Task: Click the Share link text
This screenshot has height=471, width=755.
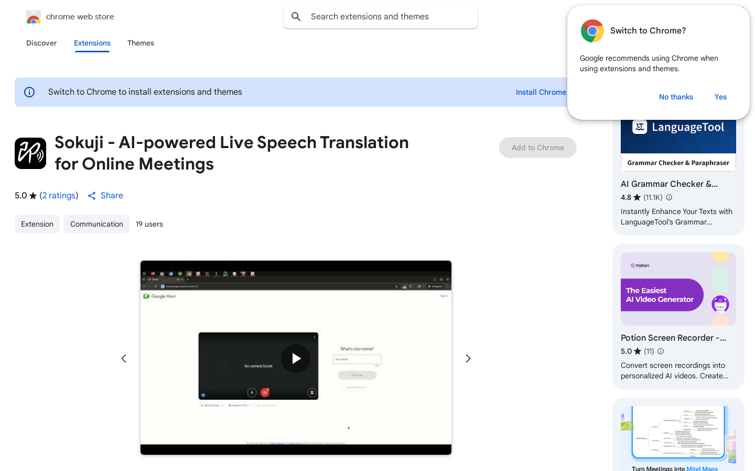Action: pos(112,196)
